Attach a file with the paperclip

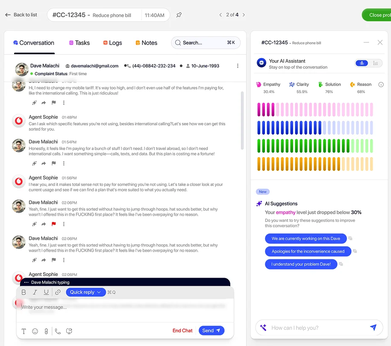(x=46, y=331)
